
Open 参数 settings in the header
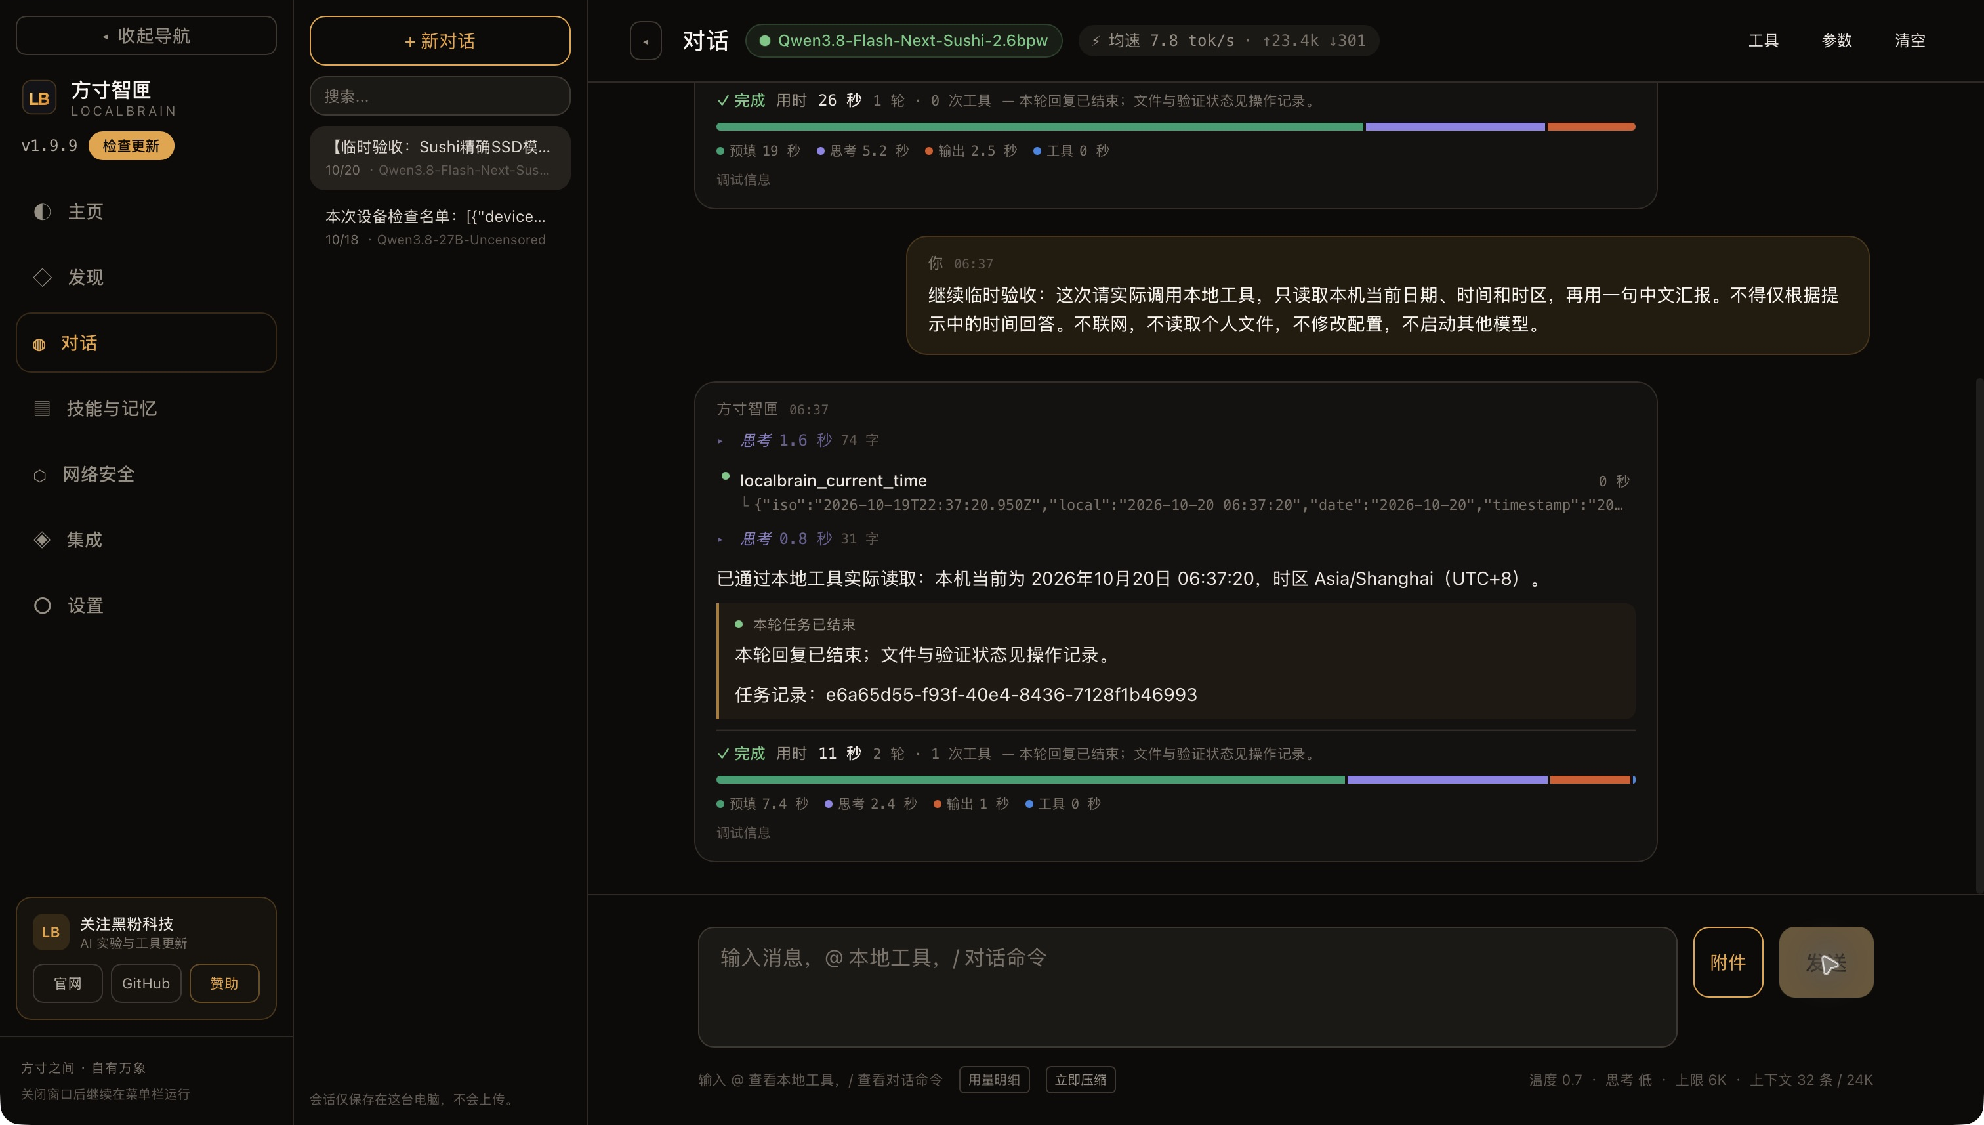1836,41
